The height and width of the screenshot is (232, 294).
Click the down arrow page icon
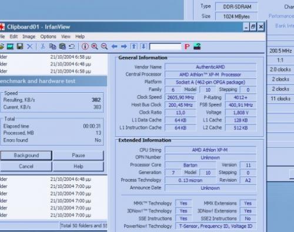click(143, 46)
